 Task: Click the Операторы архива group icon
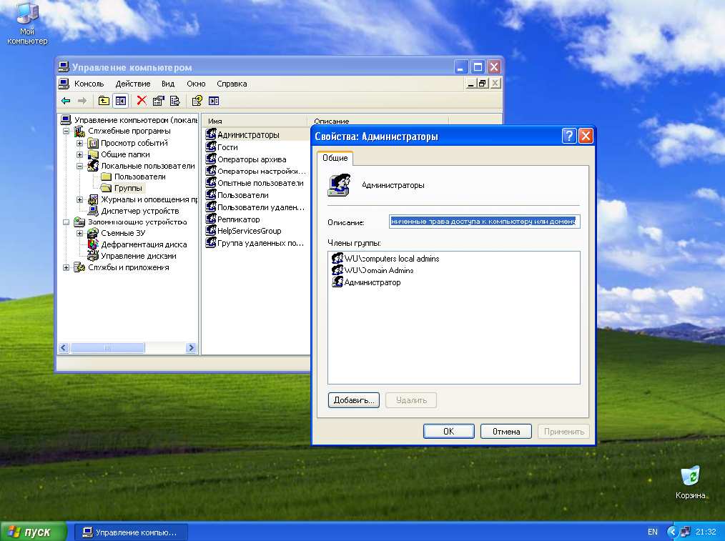pyautogui.click(x=211, y=159)
